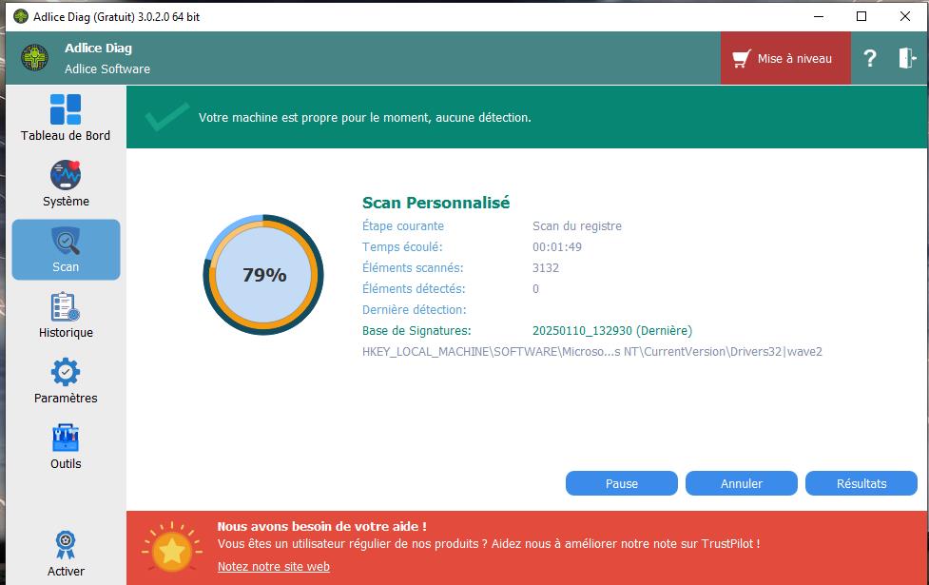This screenshot has height=585, width=929.
Task: Click 'Nous avons besoin de votre aide !' heading
Action: 321,526
